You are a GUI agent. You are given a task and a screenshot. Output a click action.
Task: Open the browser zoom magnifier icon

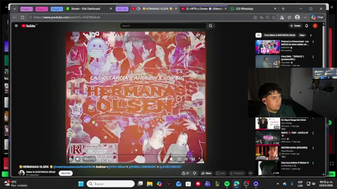(267, 17)
